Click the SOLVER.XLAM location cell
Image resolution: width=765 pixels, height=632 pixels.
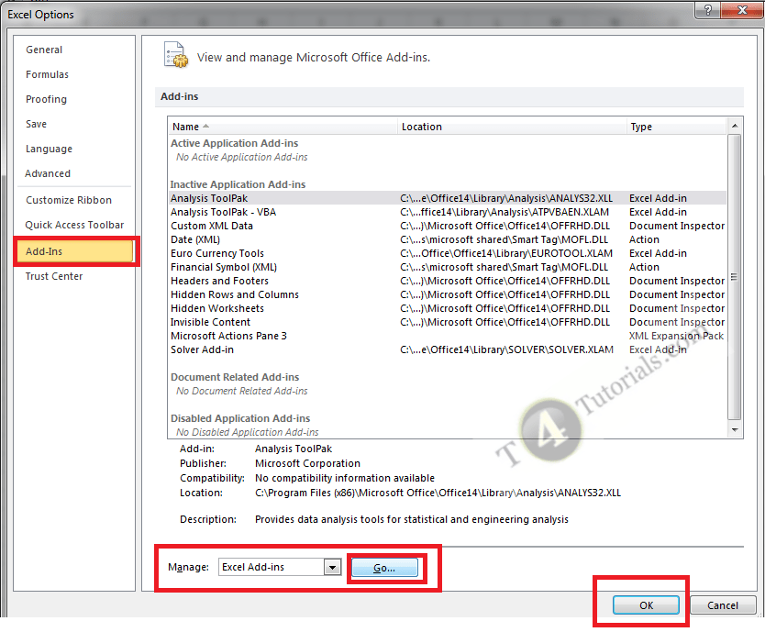(506, 349)
